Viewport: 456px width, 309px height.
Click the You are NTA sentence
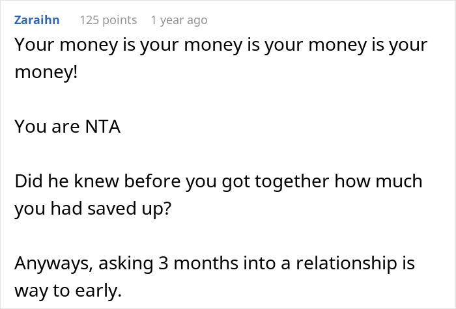pyautogui.click(x=67, y=127)
